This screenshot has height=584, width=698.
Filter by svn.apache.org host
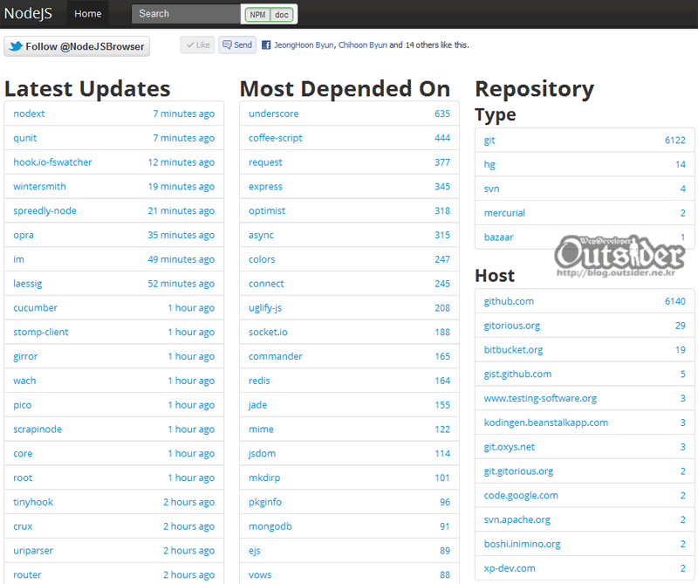point(517,520)
